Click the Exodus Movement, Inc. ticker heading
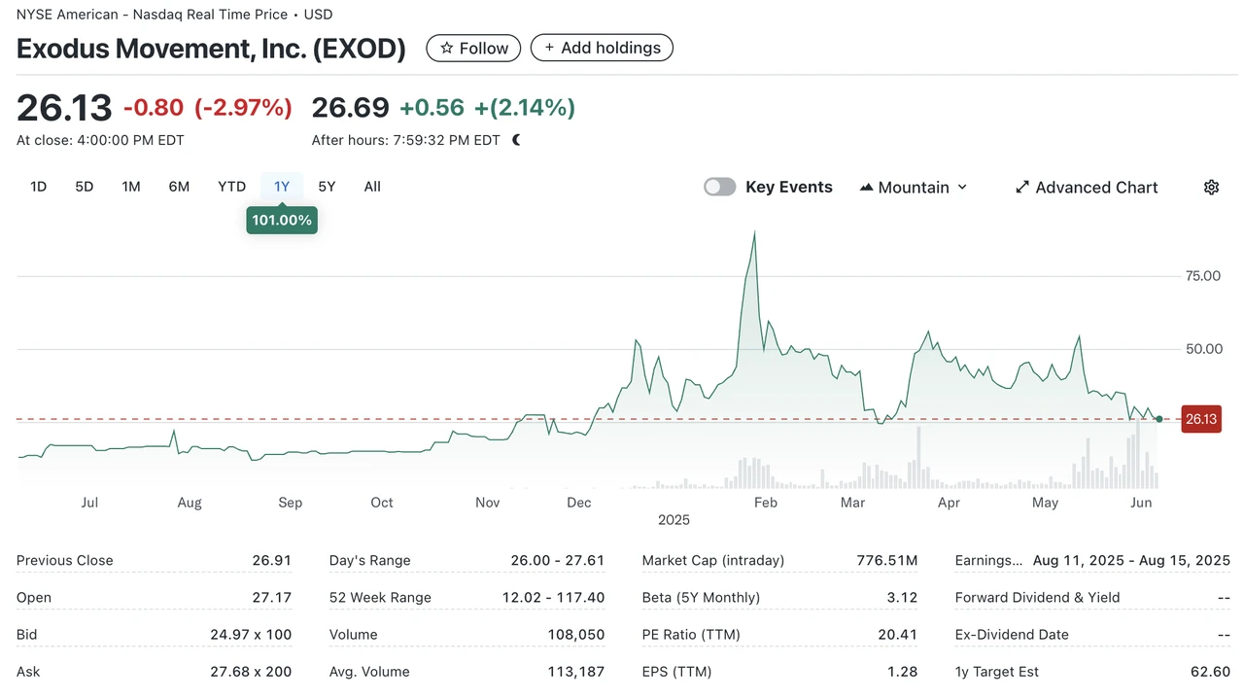The height and width of the screenshot is (699, 1244). click(211, 48)
